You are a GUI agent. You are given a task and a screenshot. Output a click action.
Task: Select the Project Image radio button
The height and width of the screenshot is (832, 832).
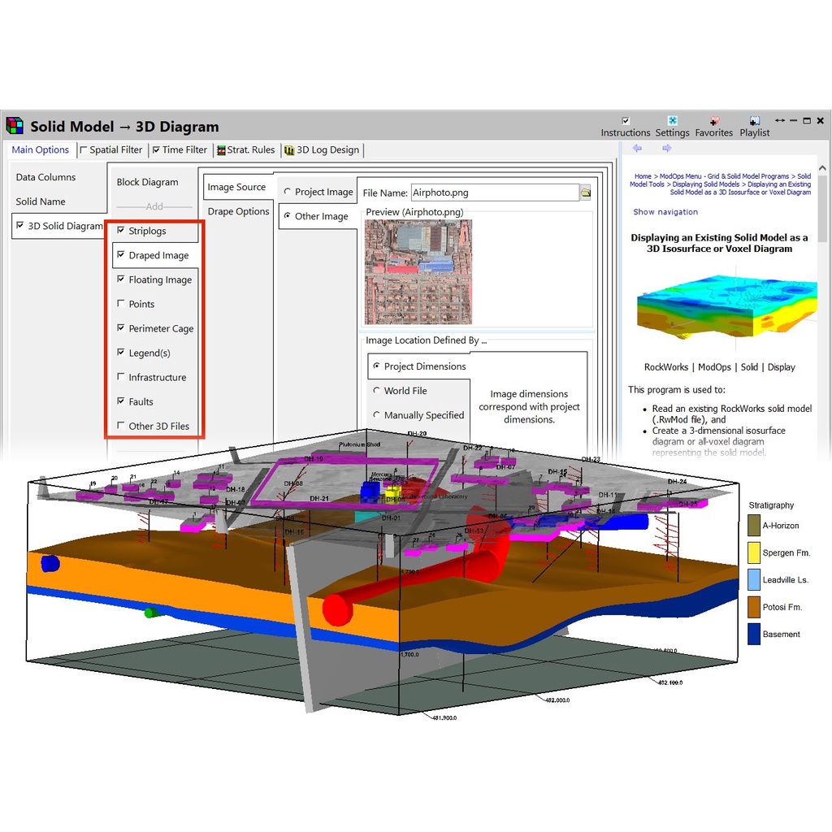click(x=288, y=192)
